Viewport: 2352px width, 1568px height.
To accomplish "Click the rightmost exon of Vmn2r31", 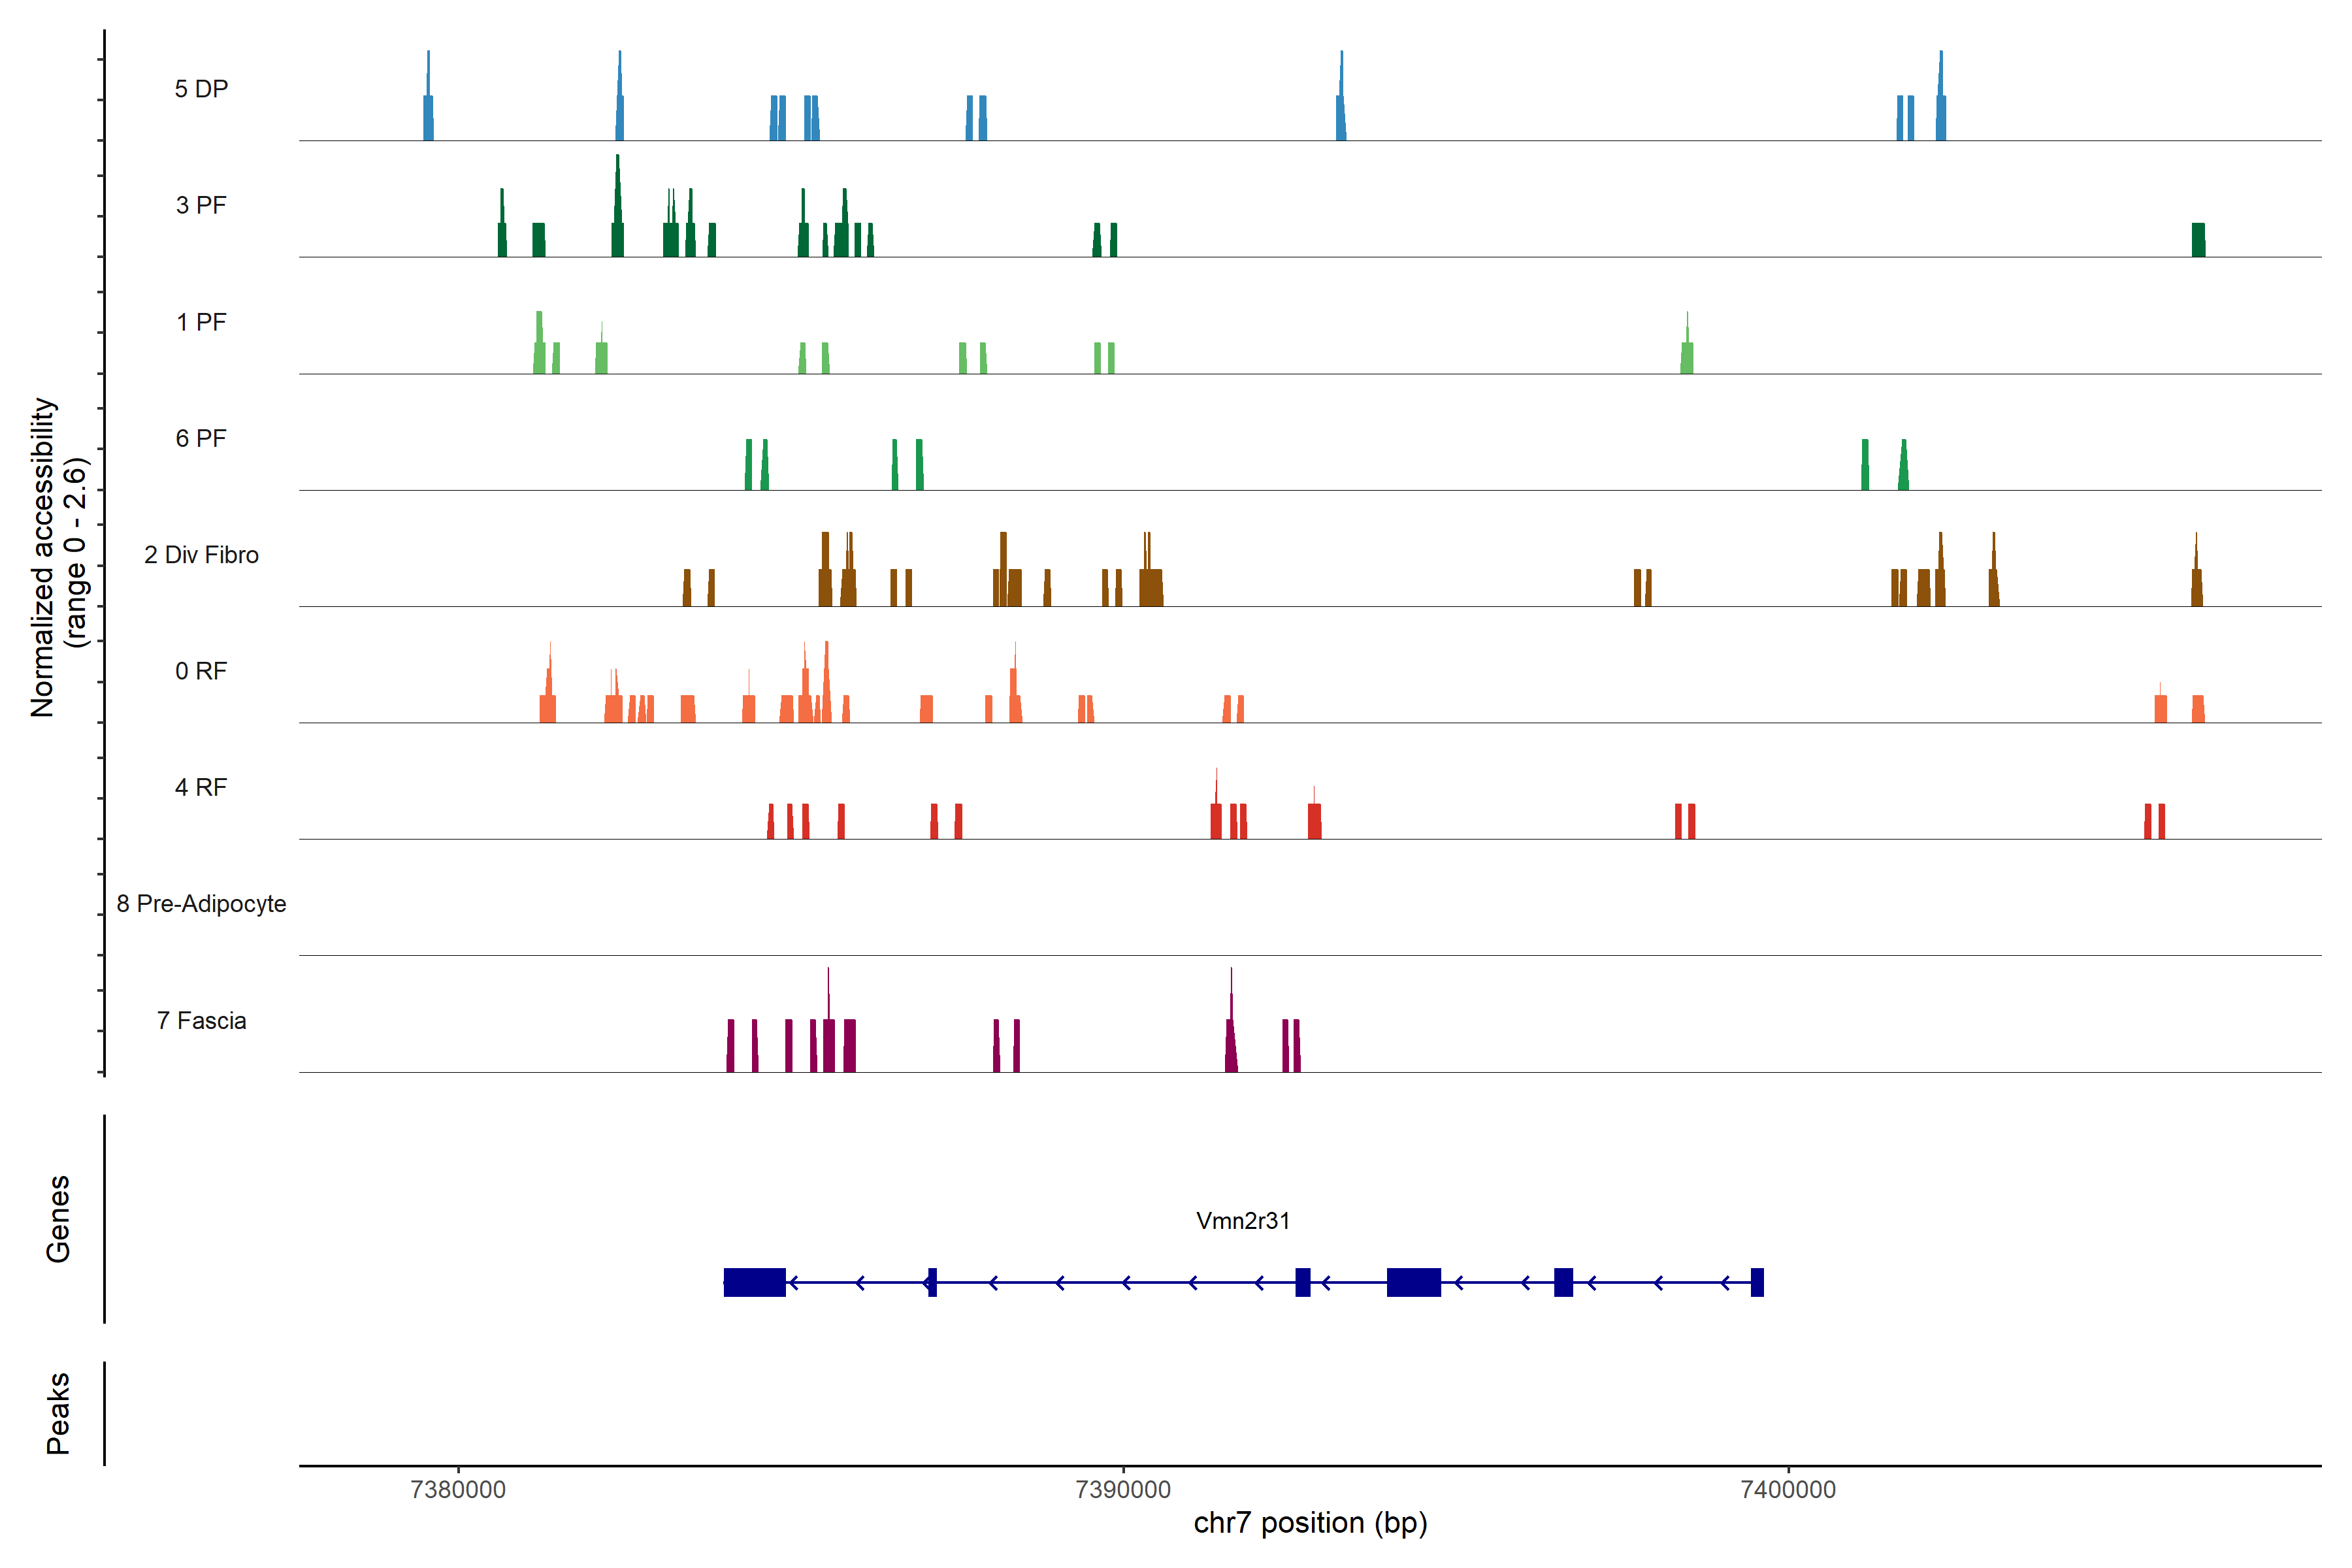I will [x=1757, y=1282].
